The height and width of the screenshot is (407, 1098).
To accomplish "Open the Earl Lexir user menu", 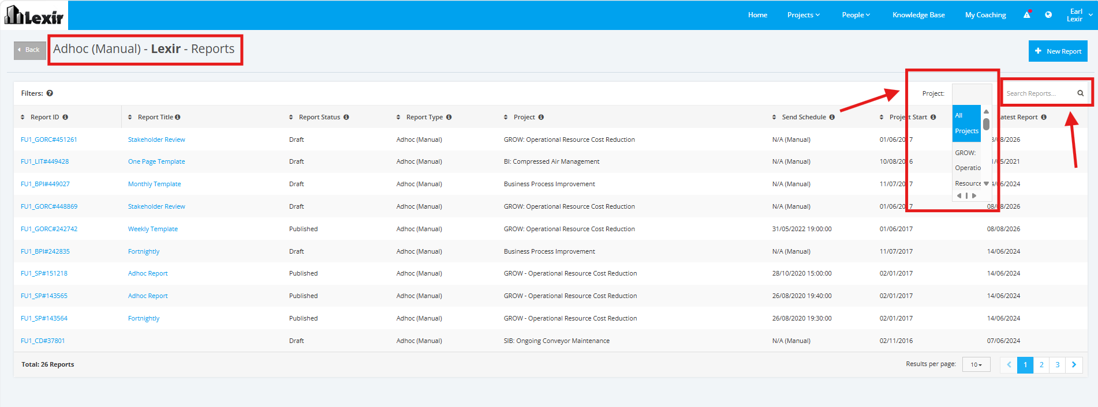I will pyautogui.click(x=1078, y=15).
